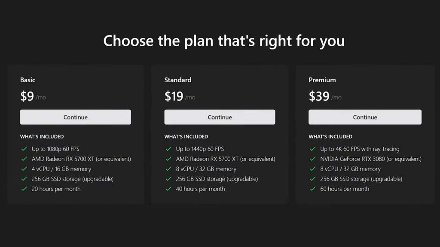Continue with the Standard plan
Viewport: 440px width, 247px height.
[x=220, y=117]
